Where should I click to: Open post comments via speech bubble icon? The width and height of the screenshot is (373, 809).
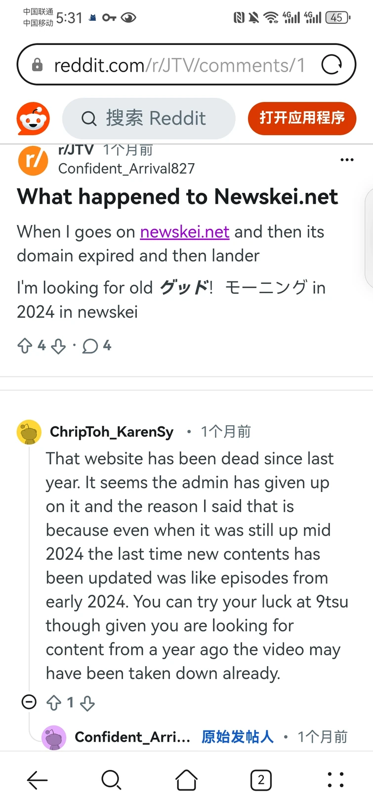pyautogui.click(x=90, y=346)
